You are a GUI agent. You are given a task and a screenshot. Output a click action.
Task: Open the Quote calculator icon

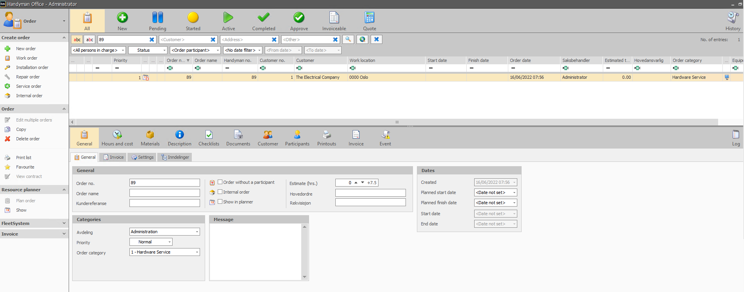click(x=369, y=18)
